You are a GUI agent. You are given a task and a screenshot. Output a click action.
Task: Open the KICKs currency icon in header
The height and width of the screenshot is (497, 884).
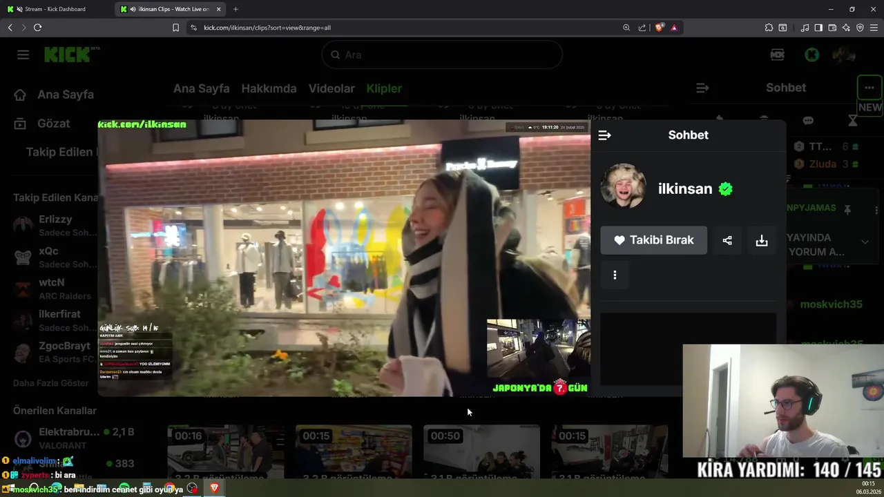[x=778, y=55]
